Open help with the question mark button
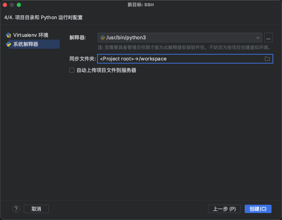The image size is (282, 220). coord(16,209)
